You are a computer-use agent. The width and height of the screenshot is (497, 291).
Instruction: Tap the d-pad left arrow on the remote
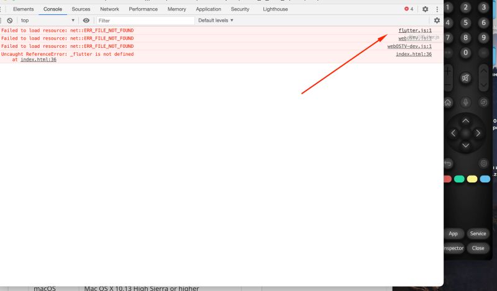point(454,133)
